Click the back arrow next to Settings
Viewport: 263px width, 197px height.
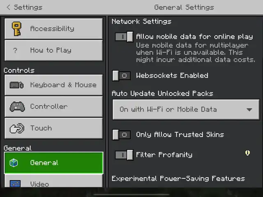[8, 7]
